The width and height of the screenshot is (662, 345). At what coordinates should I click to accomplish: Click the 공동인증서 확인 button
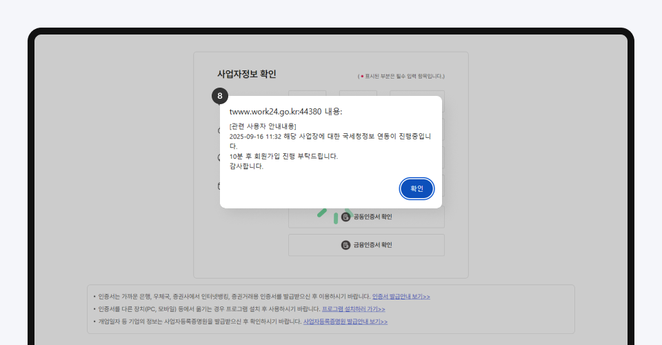tap(366, 217)
